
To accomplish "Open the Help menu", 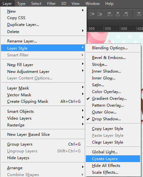I will tap(109, 4).
